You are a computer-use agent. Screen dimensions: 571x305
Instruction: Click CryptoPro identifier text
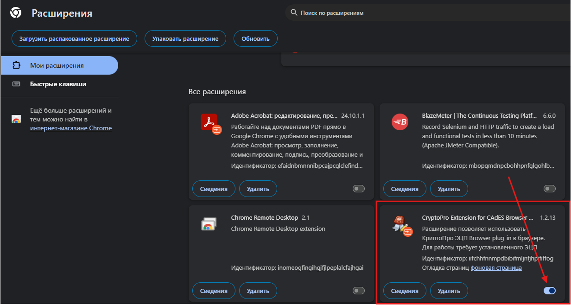488,258
